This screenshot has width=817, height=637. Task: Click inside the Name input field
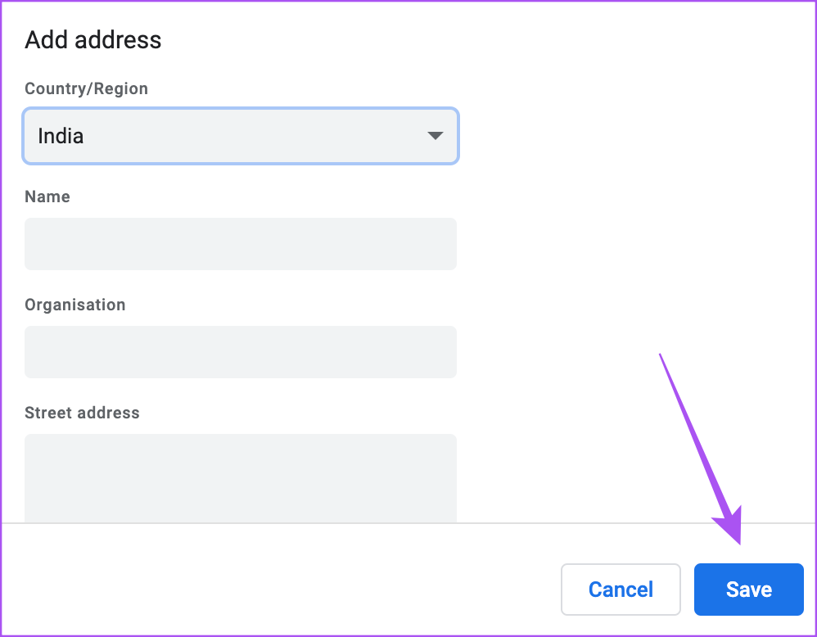point(240,243)
